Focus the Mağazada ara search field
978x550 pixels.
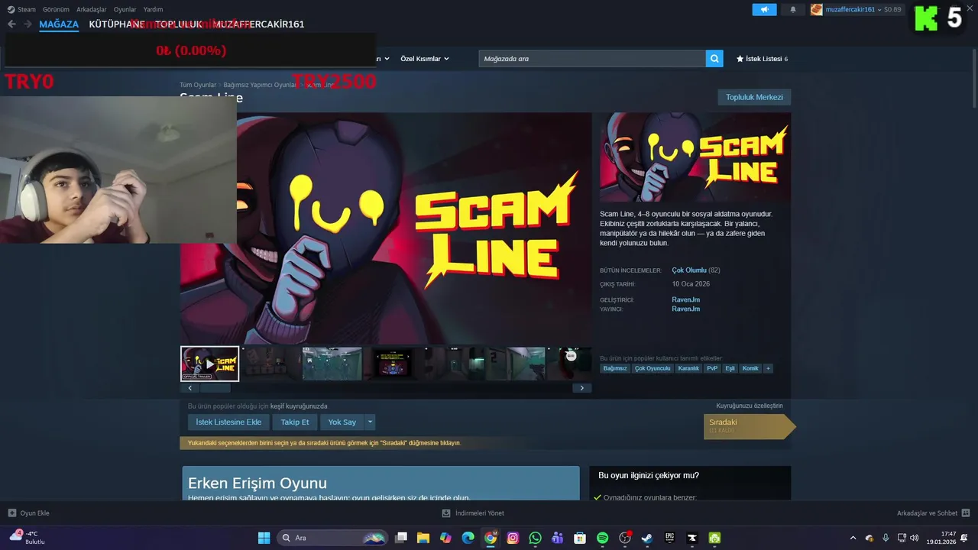coord(592,59)
